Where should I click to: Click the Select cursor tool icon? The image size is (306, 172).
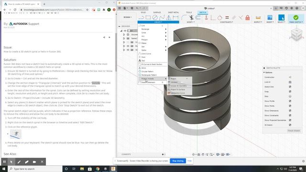pyautogui.click(x=281, y=18)
